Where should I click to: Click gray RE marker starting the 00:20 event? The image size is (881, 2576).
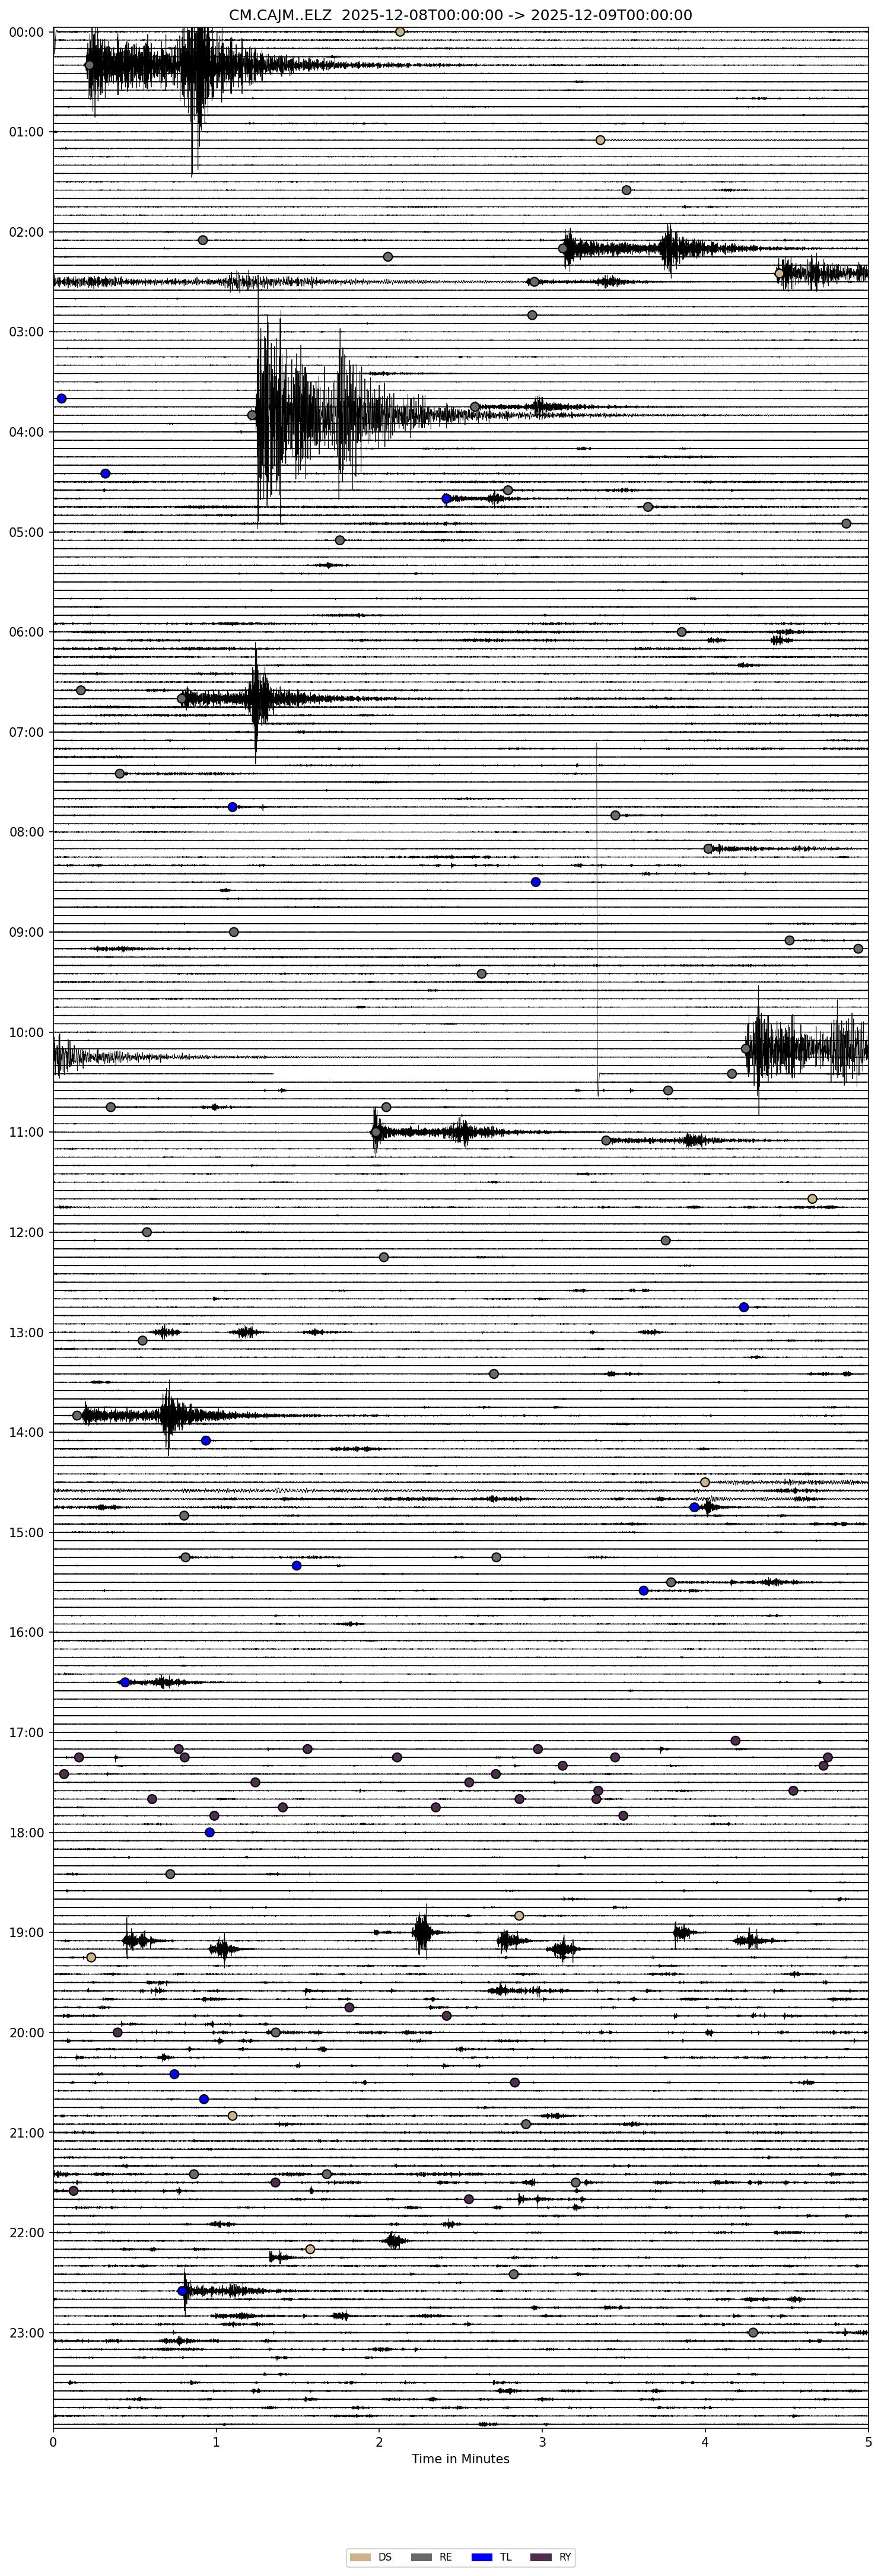pyautogui.click(x=89, y=65)
